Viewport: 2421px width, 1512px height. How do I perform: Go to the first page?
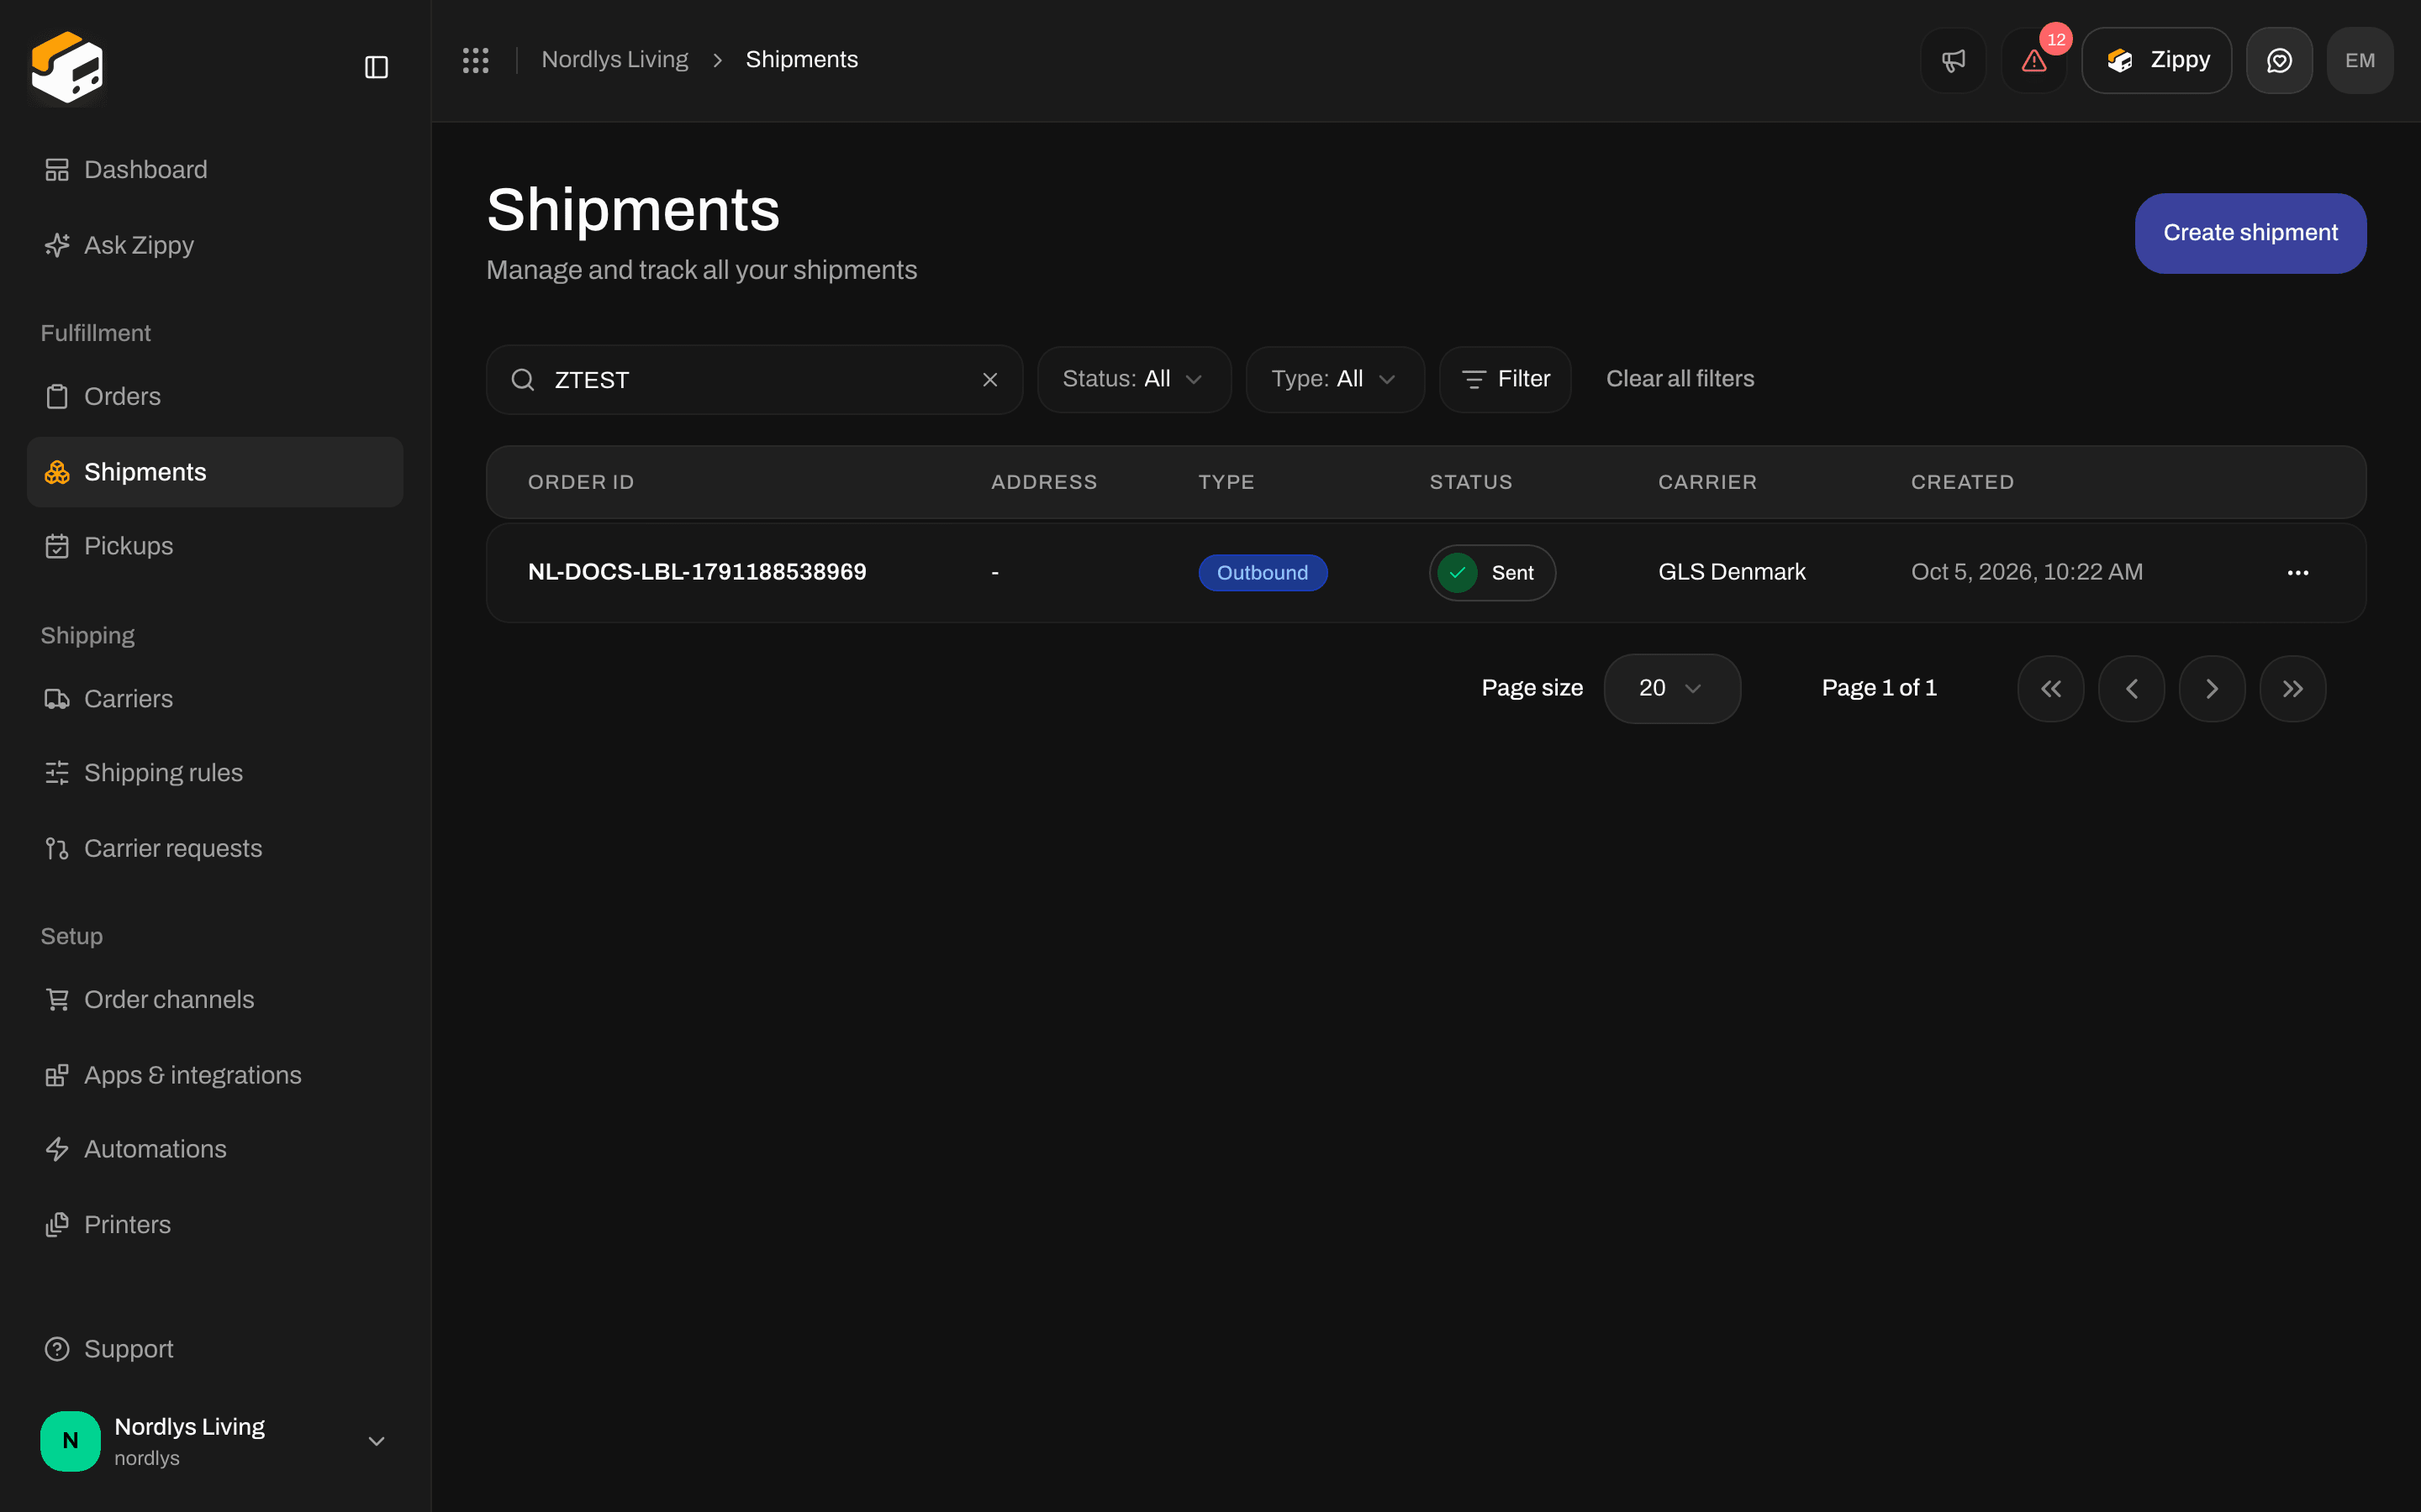click(x=2051, y=689)
